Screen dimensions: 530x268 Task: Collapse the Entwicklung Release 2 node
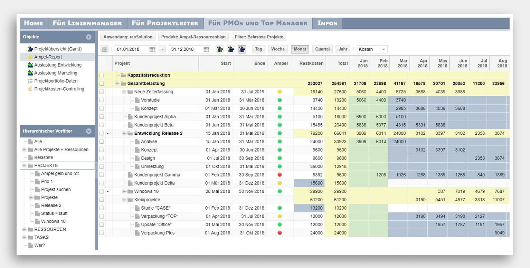point(124,133)
